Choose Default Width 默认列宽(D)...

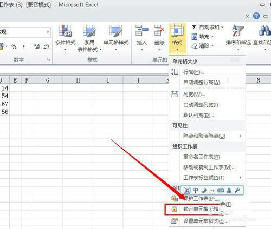207,115
